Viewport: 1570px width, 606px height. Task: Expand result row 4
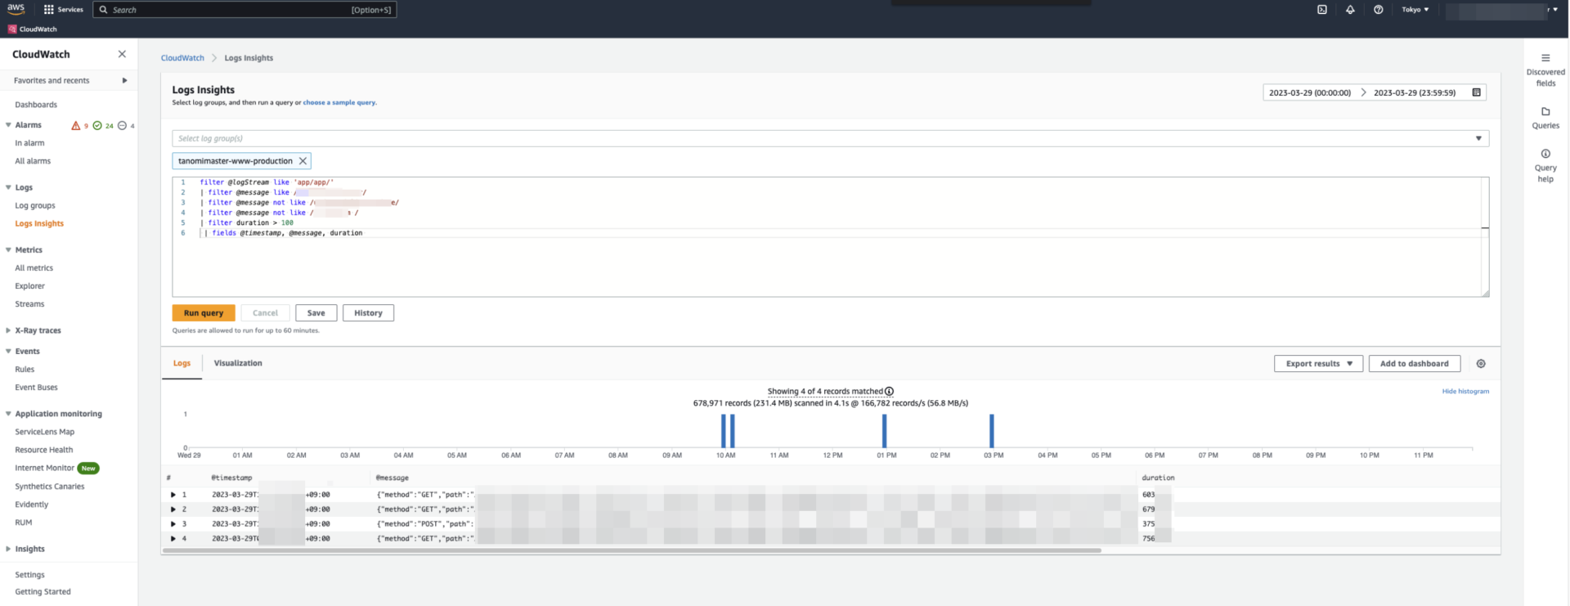[x=173, y=539]
